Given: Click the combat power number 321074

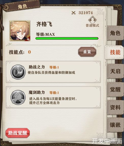Looking at the screenshot, I should 86,13.
